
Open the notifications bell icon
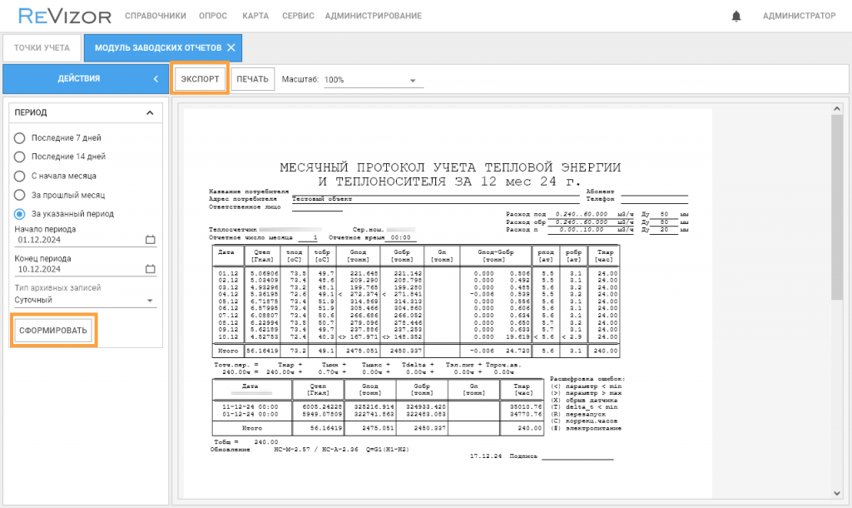736,17
